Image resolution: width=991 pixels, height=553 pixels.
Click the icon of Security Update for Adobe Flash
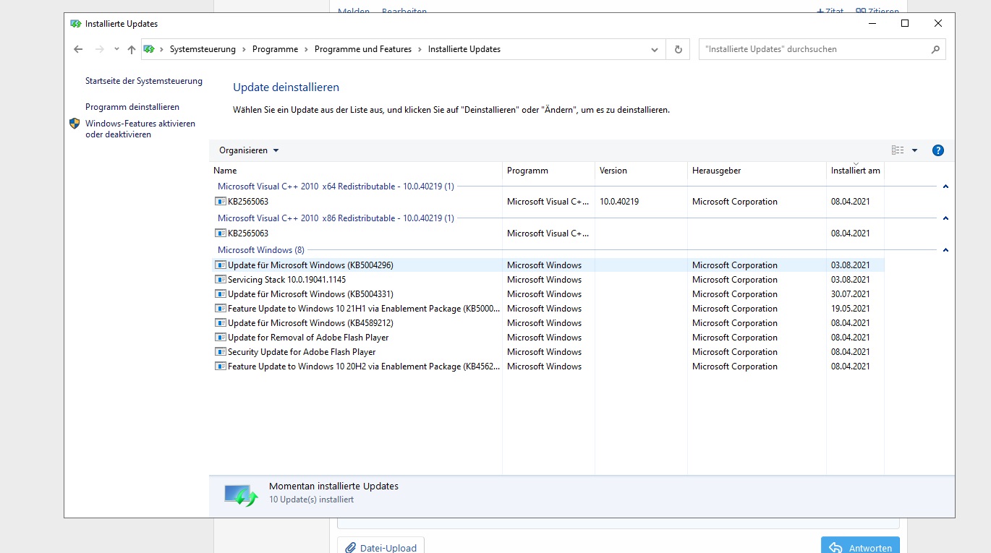tap(221, 352)
